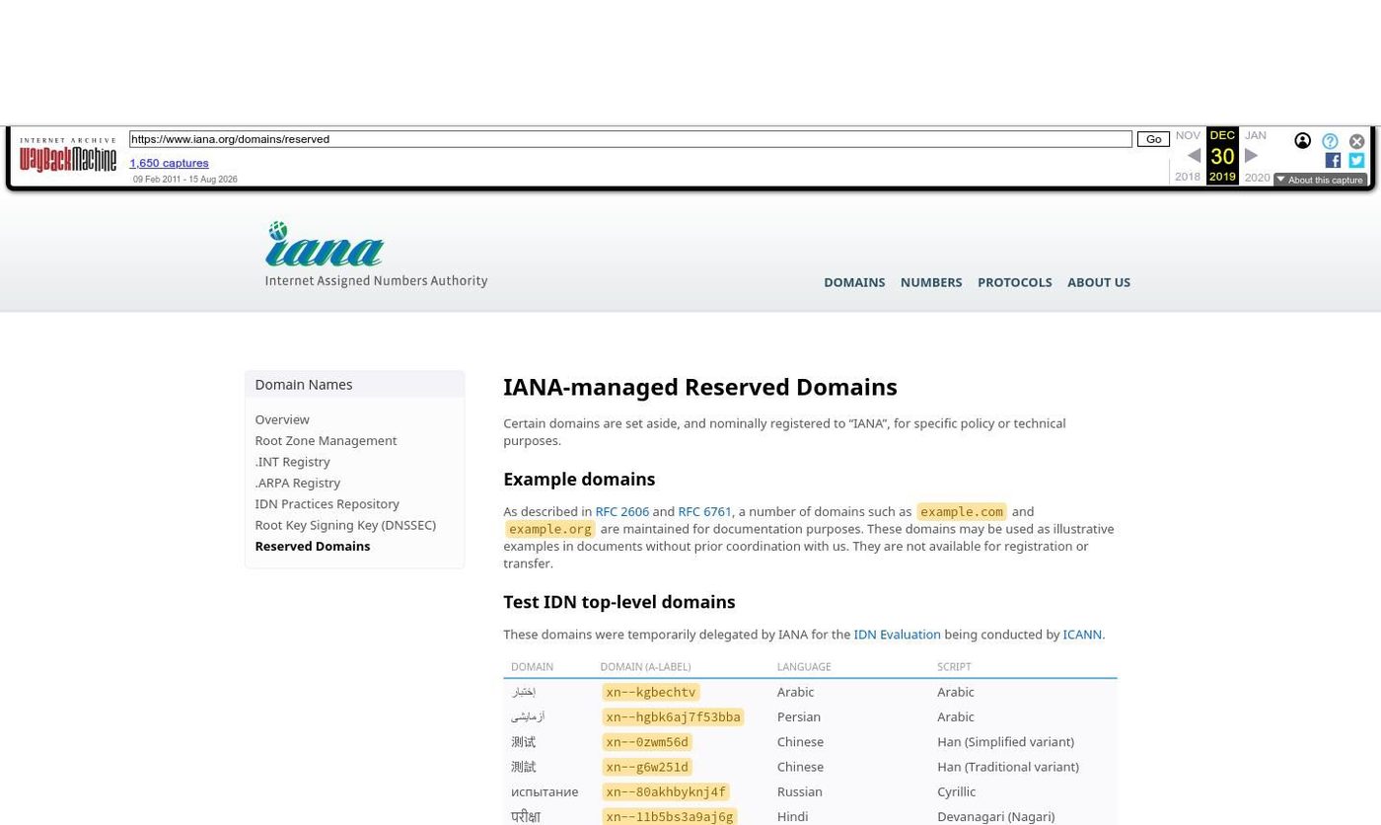Open the Wayback user account icon
Viewport: 1381px width, 825px height.
pos(1302,141)
